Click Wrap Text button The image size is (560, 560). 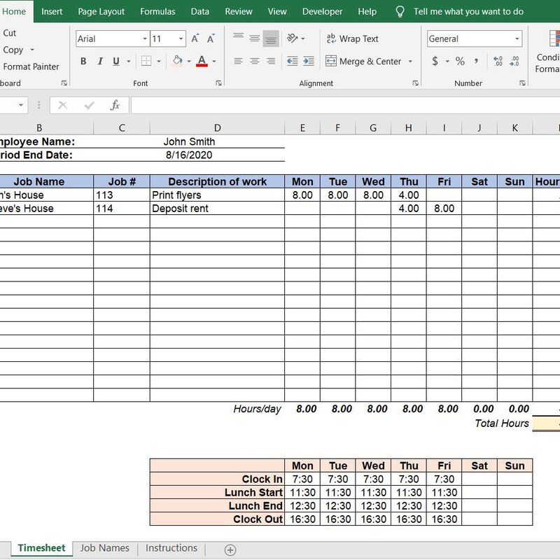(x=353, y=38)
